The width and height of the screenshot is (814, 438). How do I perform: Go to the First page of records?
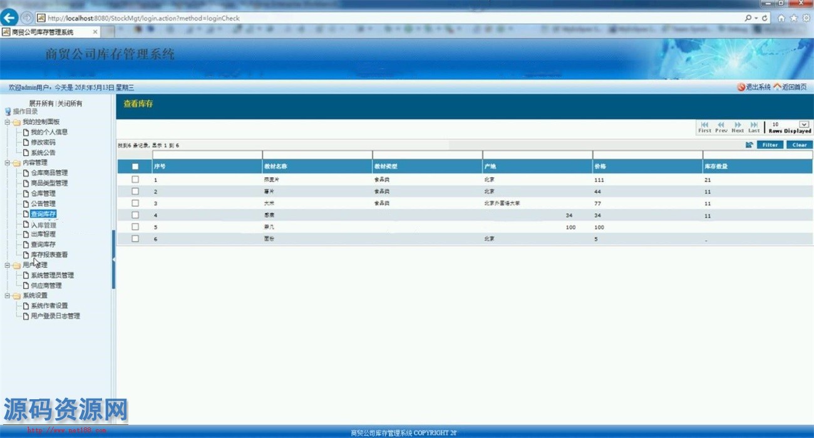coord(704,127)
